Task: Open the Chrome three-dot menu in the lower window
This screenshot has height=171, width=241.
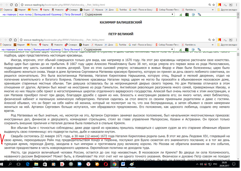Action: 236,40
